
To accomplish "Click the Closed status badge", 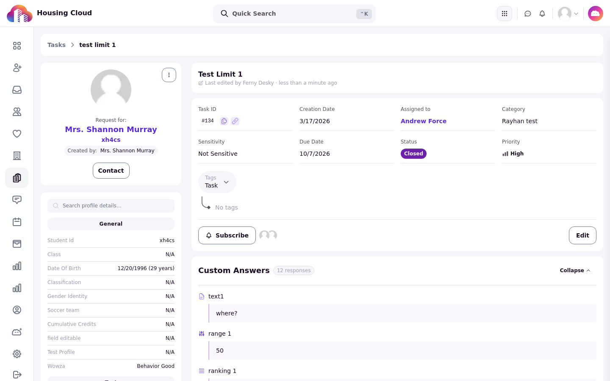I will tap(413, 154).
